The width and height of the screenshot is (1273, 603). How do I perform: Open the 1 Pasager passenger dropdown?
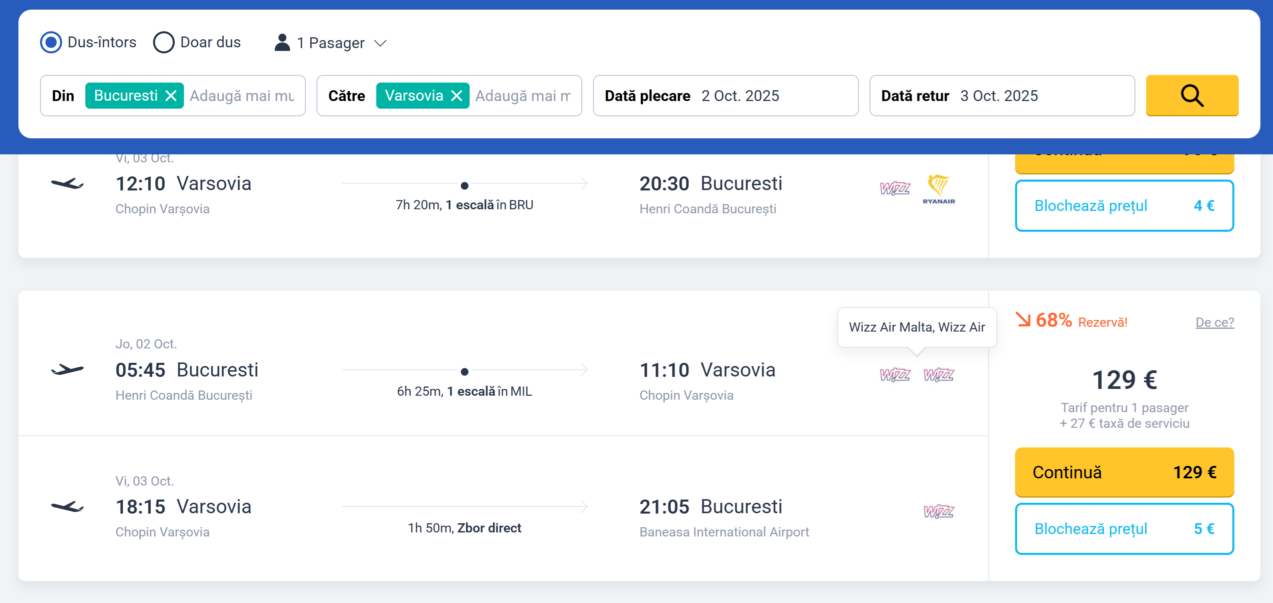(330, 43)
